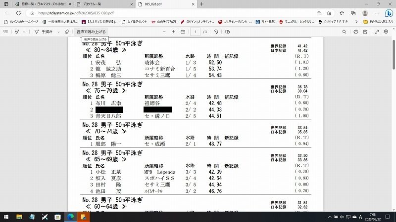Toggle 音声で読み上げる read aloud
Image resolution: width=396 pixels, height=222 pixels.
(x=91, y=32)
